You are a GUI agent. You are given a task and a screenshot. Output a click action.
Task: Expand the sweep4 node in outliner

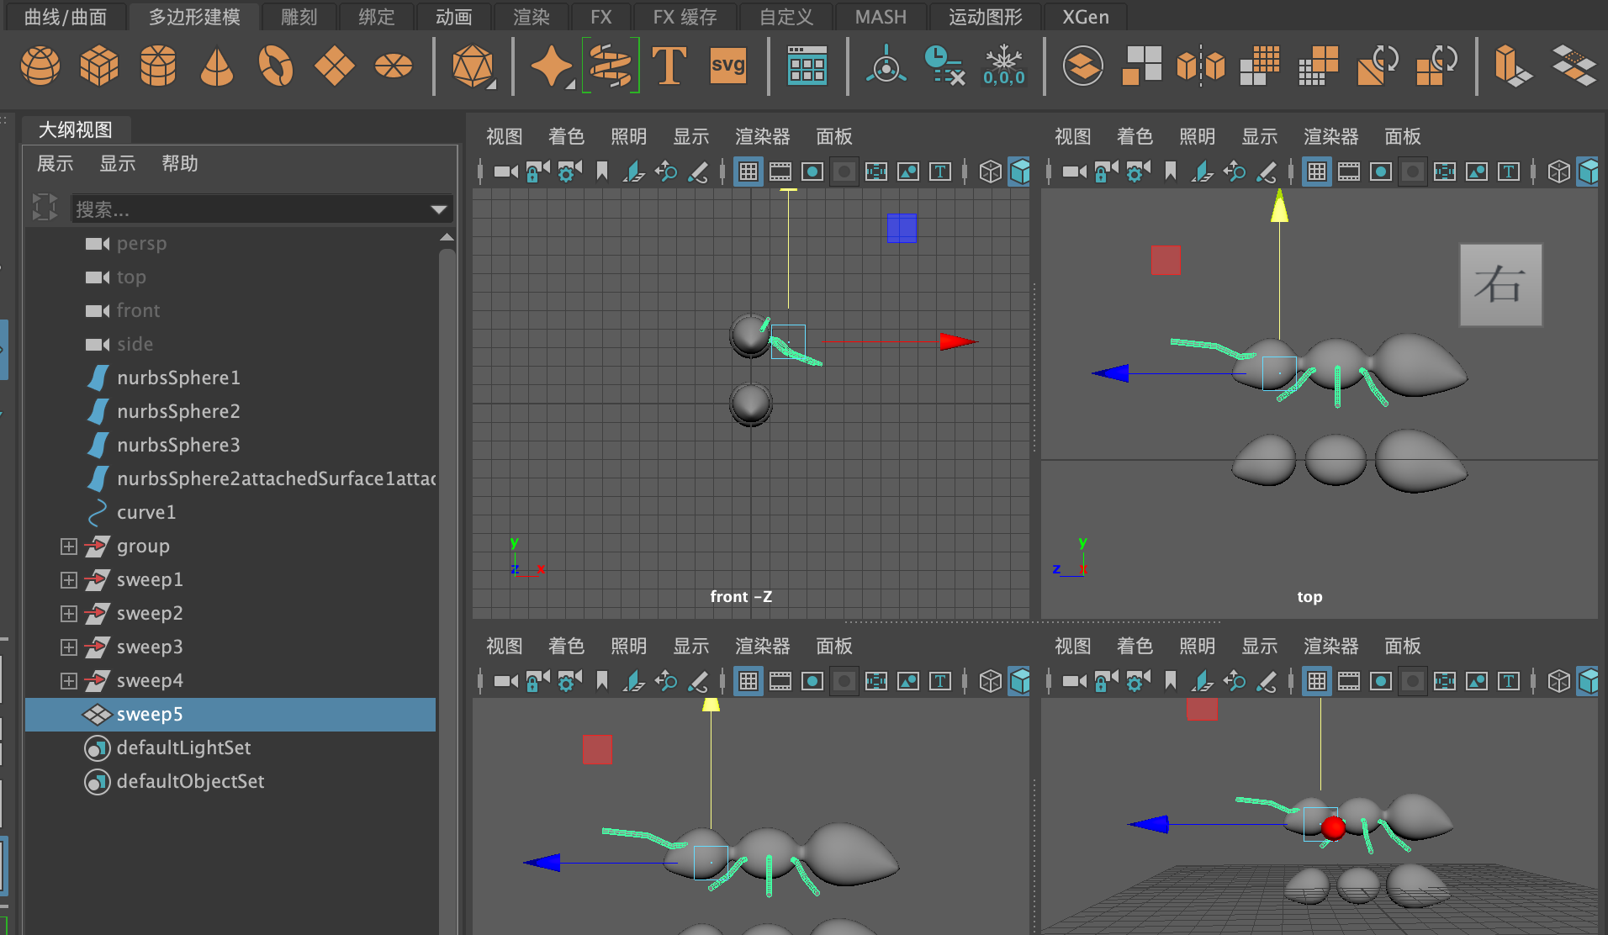[69, 681]
